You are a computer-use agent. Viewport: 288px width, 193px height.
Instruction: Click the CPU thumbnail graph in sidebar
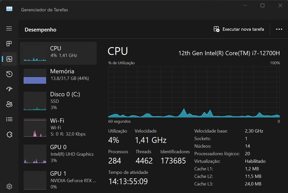35,53
